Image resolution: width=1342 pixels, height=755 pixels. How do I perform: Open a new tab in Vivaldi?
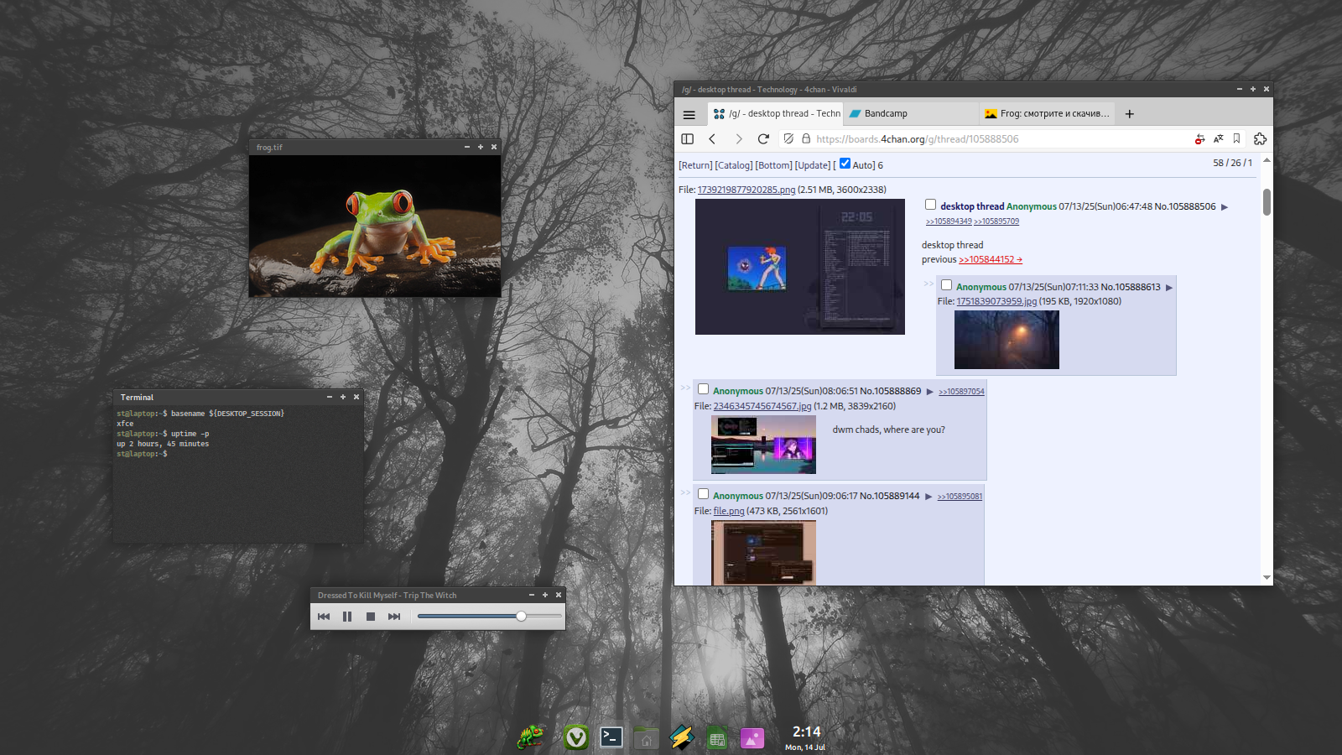[x=1130, y=114]
